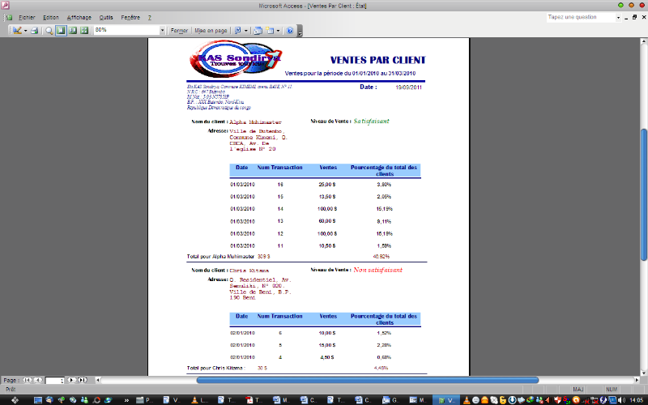Click the start menu icon in taskbar
Image resolution: width=648 pixels, height=405 pixels.
15,400
